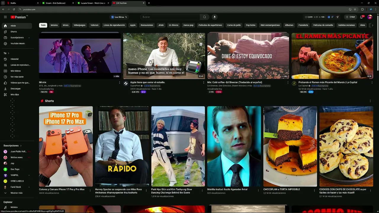This screenshot has width=379, height=213.
Task: Open Listas de reproducción in sidebar
Action: click(16, 65)
